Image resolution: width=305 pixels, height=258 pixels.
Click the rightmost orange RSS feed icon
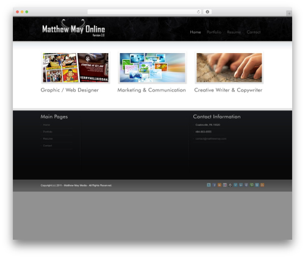[262, 185]
